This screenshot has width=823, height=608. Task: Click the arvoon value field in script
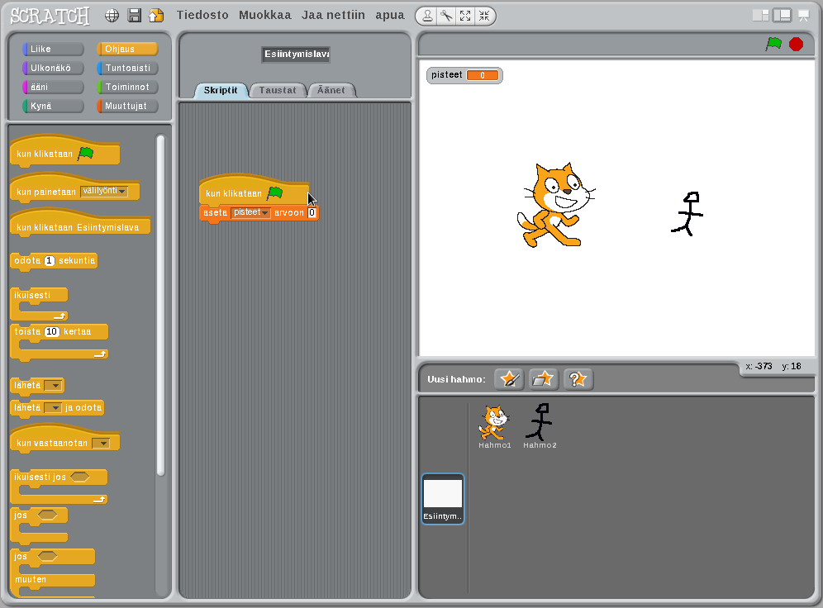pos(312,212)
